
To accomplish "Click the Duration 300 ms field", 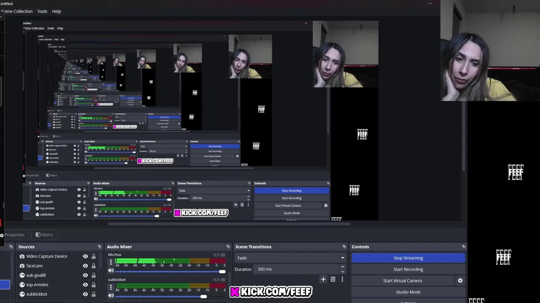I will coord(297,269).
